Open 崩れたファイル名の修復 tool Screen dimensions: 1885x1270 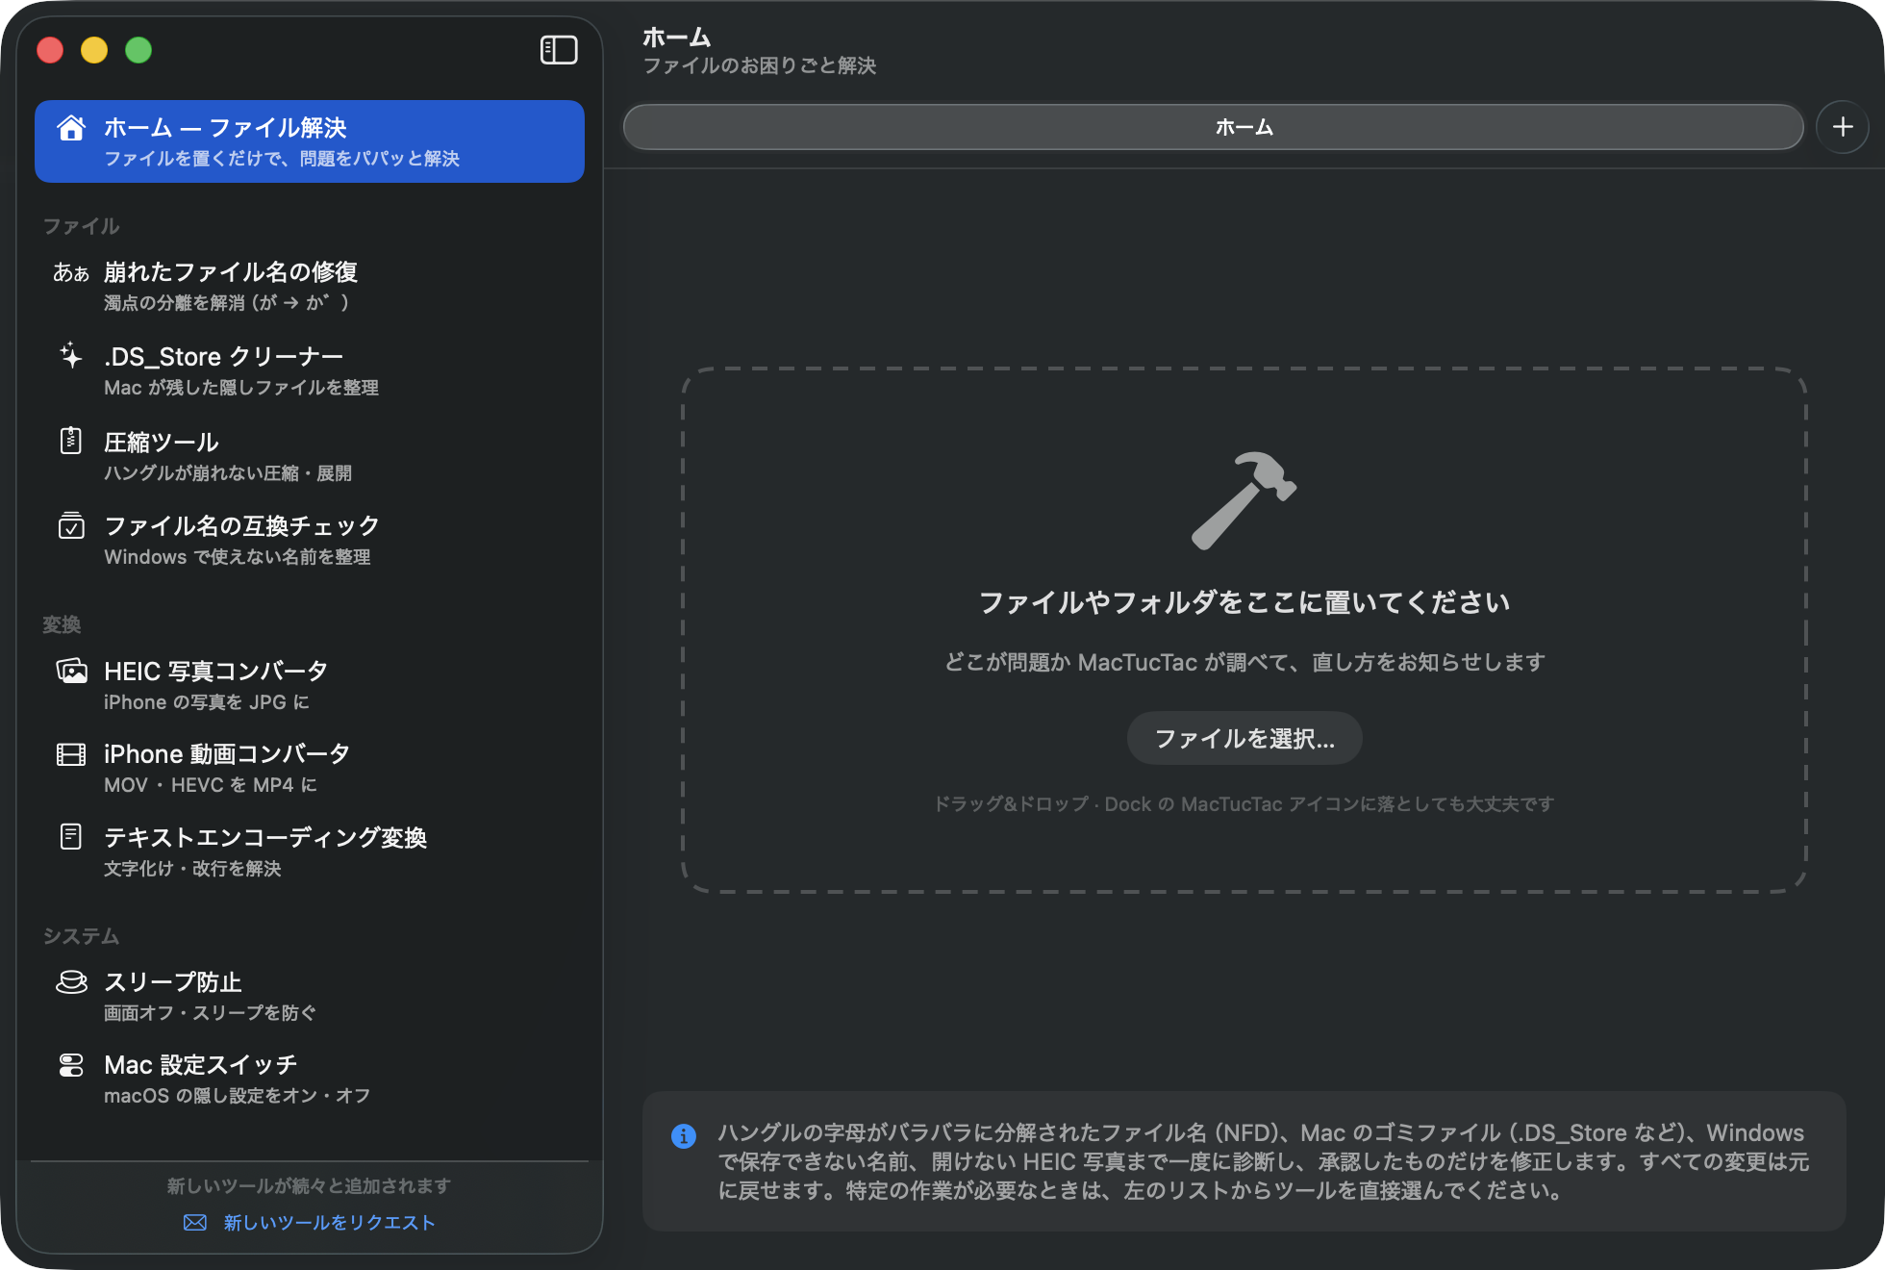pyautogui.click(x=310, y=286)
